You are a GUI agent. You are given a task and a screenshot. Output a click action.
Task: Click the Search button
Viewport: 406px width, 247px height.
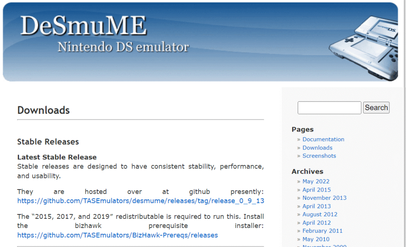[376, 107]
